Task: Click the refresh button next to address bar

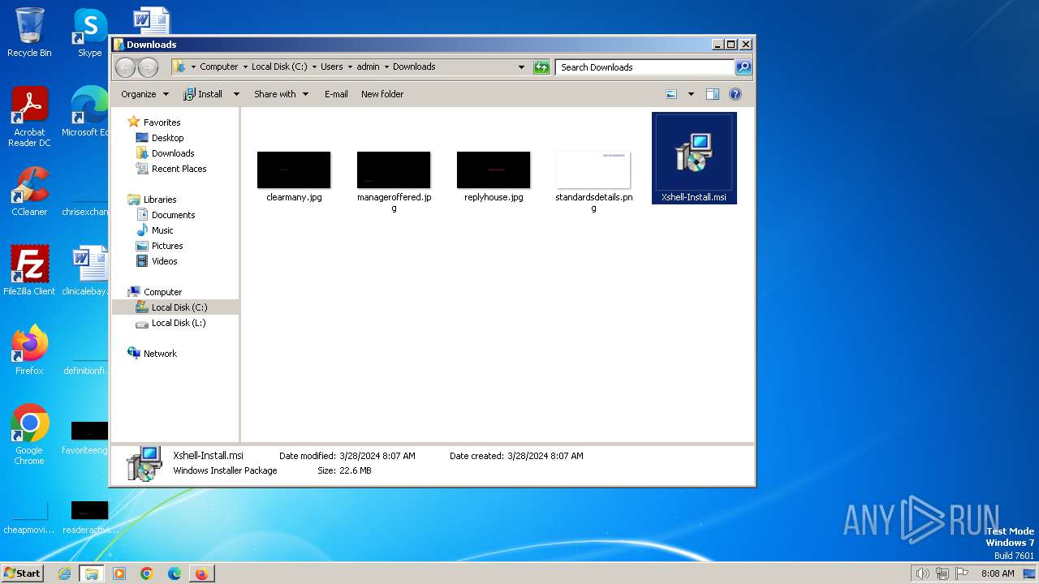Action: [x=541, y=67]
